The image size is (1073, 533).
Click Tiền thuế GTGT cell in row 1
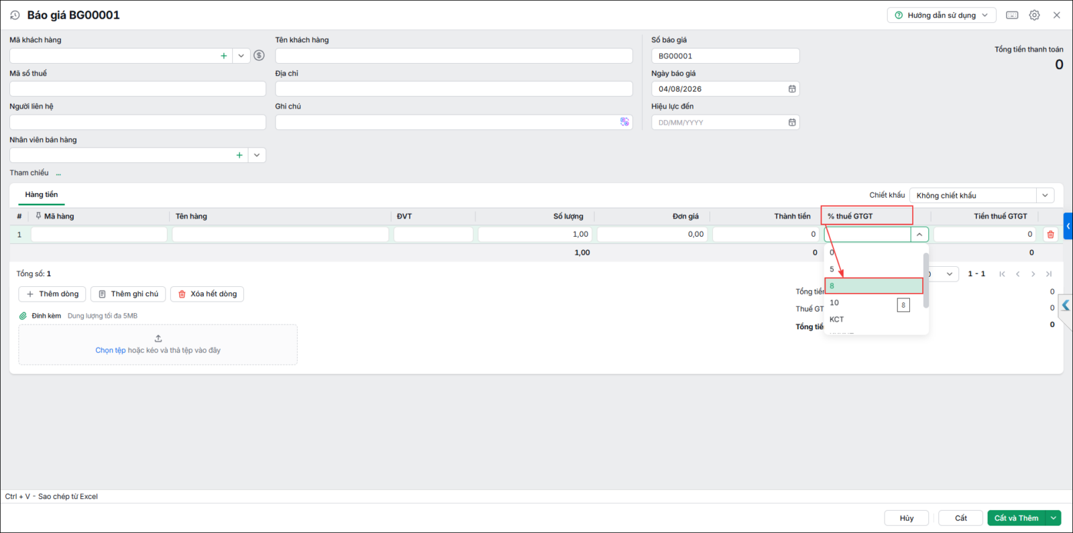(x=985, y=234)
